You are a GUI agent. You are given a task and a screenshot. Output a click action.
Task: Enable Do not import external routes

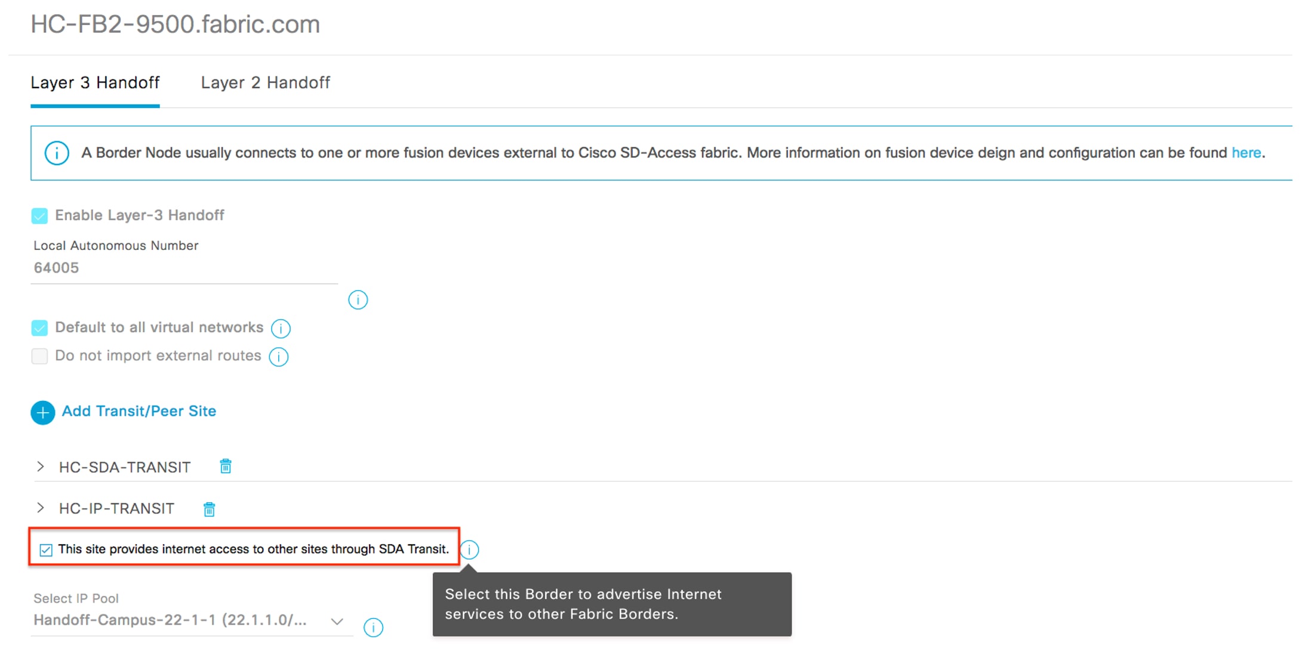[x=39, y=356]
